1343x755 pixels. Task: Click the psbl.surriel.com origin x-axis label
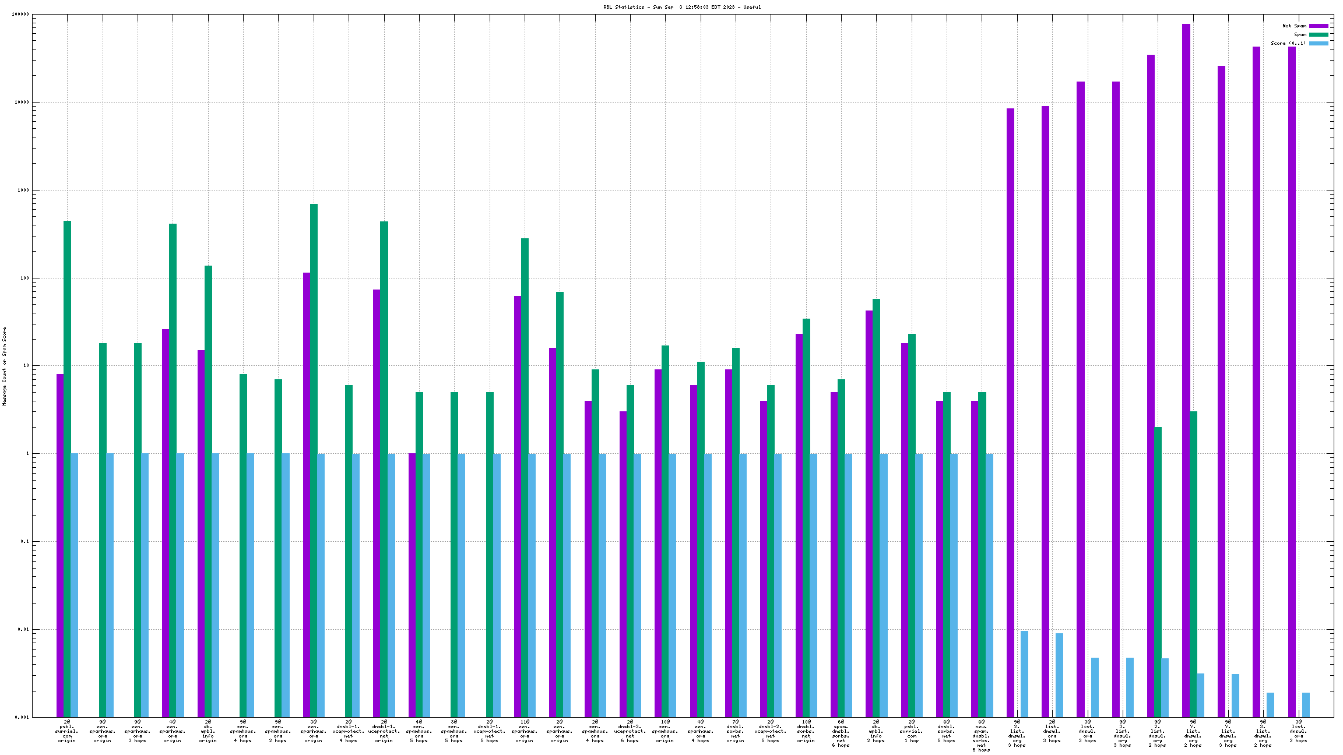click(x=67, y=731)
